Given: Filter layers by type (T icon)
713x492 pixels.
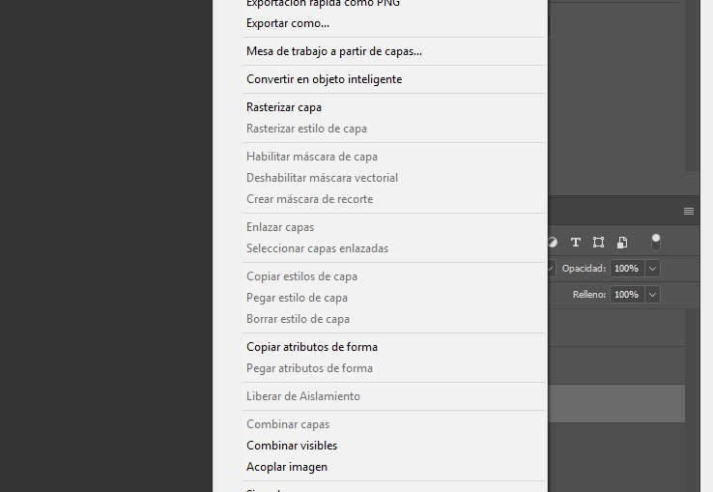Looking at the screenshot, I should point(576,242).
